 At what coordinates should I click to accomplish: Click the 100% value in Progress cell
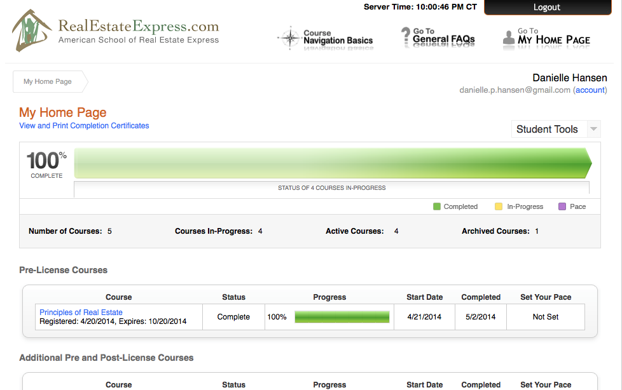(x=277, y=317)
